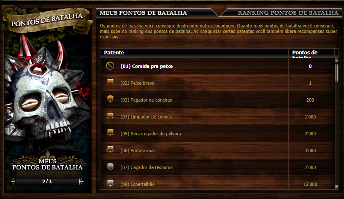The width and height of the screenshot is (344, 199).
Task: Click the Pontos de batalha column header
Action: tap(311, 53)
